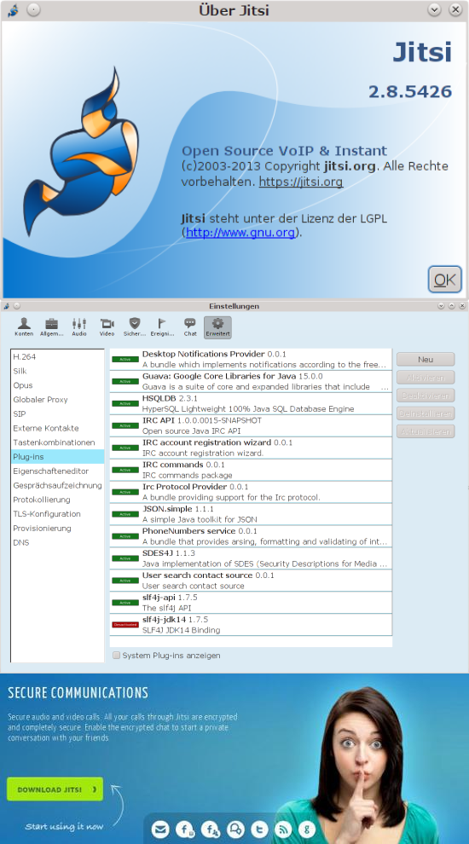Select H.264 in the advanced list
Screen dimensions: 469x844
click(x=57, y=356)
